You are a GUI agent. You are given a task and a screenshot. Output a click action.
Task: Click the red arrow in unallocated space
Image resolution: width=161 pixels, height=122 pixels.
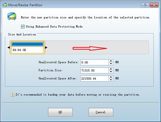[x=90, y=48]
